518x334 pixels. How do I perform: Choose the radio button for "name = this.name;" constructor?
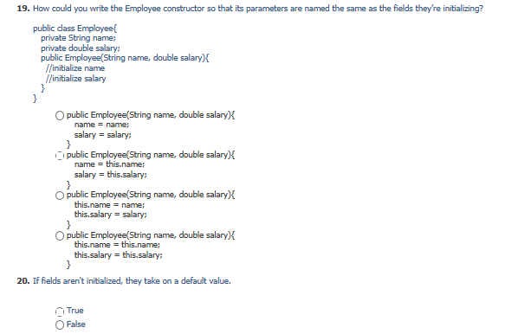click(60, 156)
